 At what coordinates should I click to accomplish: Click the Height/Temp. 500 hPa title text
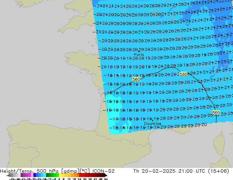(29, 171)
